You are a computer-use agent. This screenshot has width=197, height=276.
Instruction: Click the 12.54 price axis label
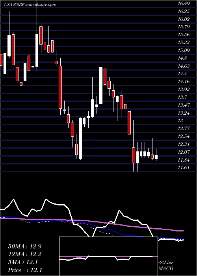[184, 136]
